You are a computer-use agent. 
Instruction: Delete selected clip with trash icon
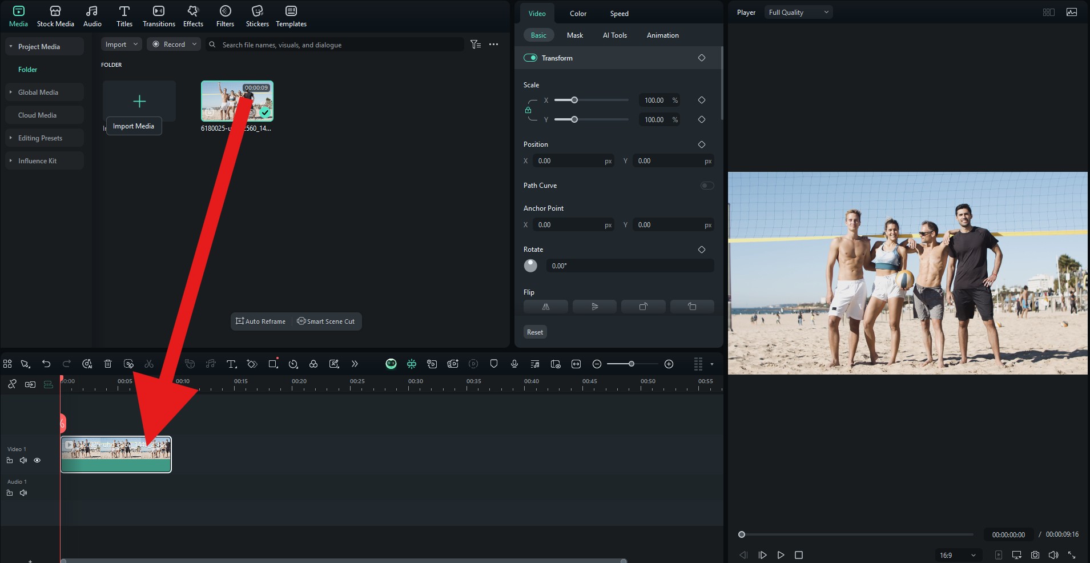tap(108, 364)
